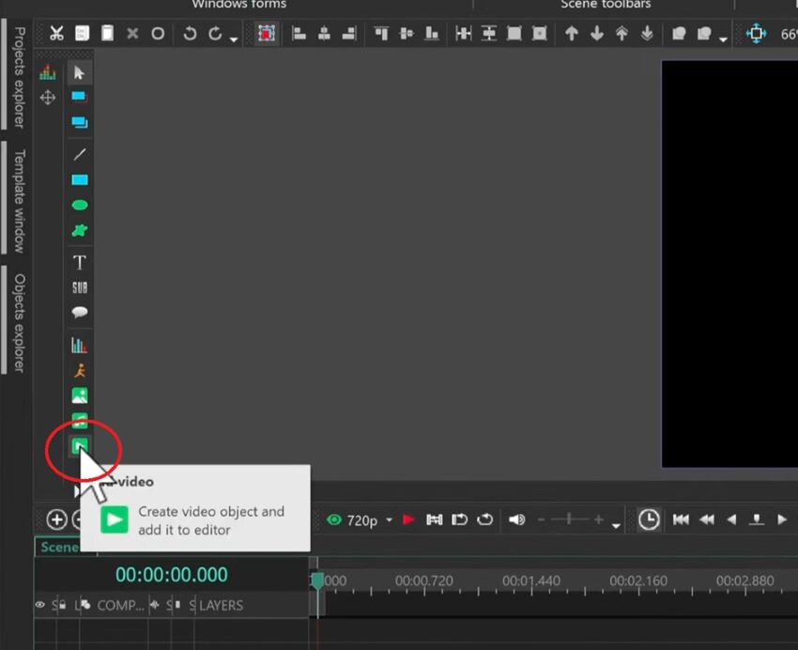Add a subtitle with SUB tool
Viewport: 798px width, 650px height.
click(x=80, y=287)
